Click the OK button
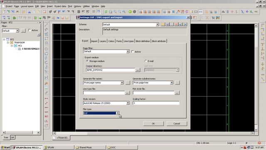 click(153, 124)
